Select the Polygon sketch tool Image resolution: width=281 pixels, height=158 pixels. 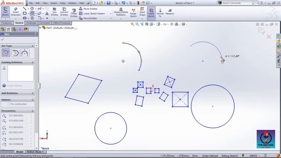click(32, 18)
